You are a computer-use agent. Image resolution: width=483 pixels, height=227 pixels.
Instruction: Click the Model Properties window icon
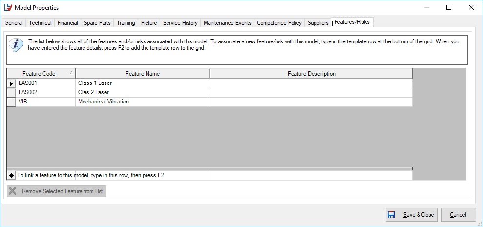[8, 7]
